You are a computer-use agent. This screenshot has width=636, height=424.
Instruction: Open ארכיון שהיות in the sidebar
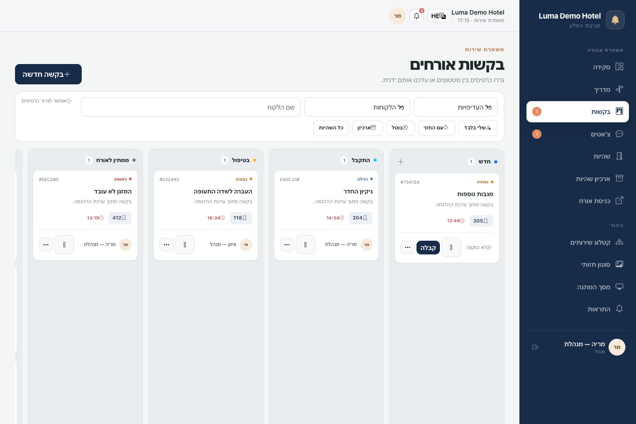pyautogui.click(x=578, y=179)
